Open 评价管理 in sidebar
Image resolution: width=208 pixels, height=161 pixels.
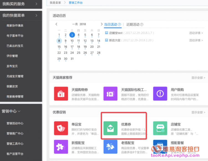coord(12,56)
